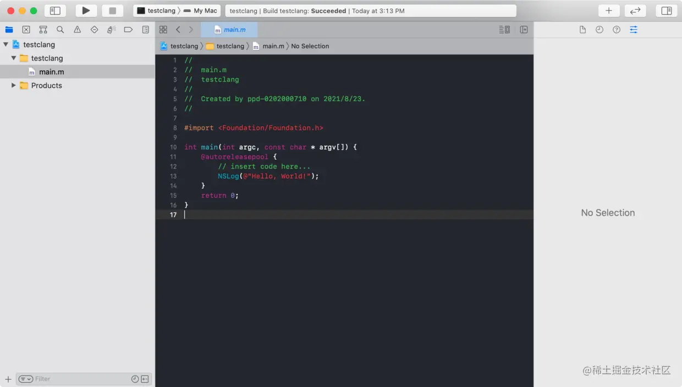Image resolution: width=682 pixels, height=387 pixels.
Task: Click the Created by comment line
Action: pos(275,99)
